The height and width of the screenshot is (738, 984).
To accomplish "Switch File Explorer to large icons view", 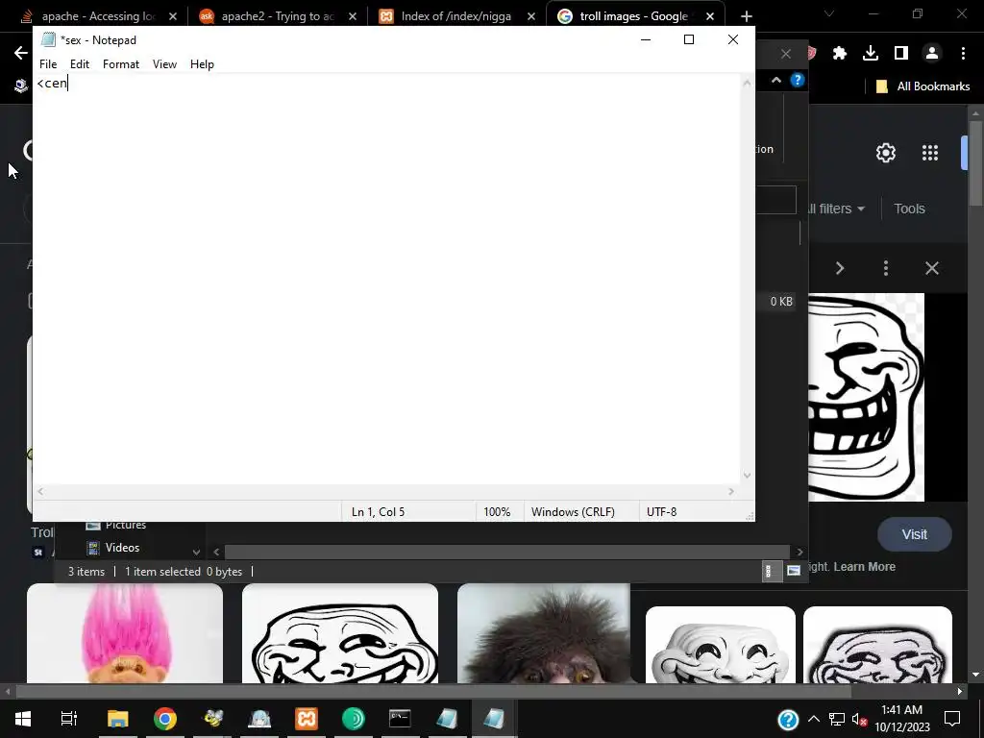I will 794,571.
